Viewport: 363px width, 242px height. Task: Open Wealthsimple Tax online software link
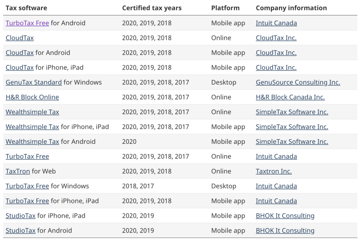coord(32,112)
